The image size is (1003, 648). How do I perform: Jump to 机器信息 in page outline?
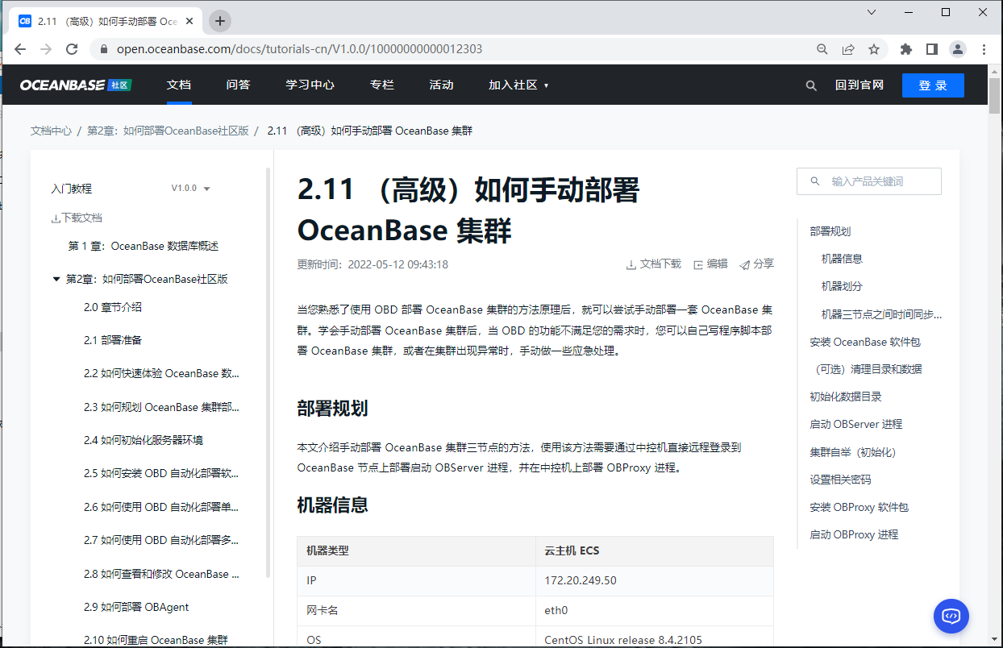[x=842, y=259]
